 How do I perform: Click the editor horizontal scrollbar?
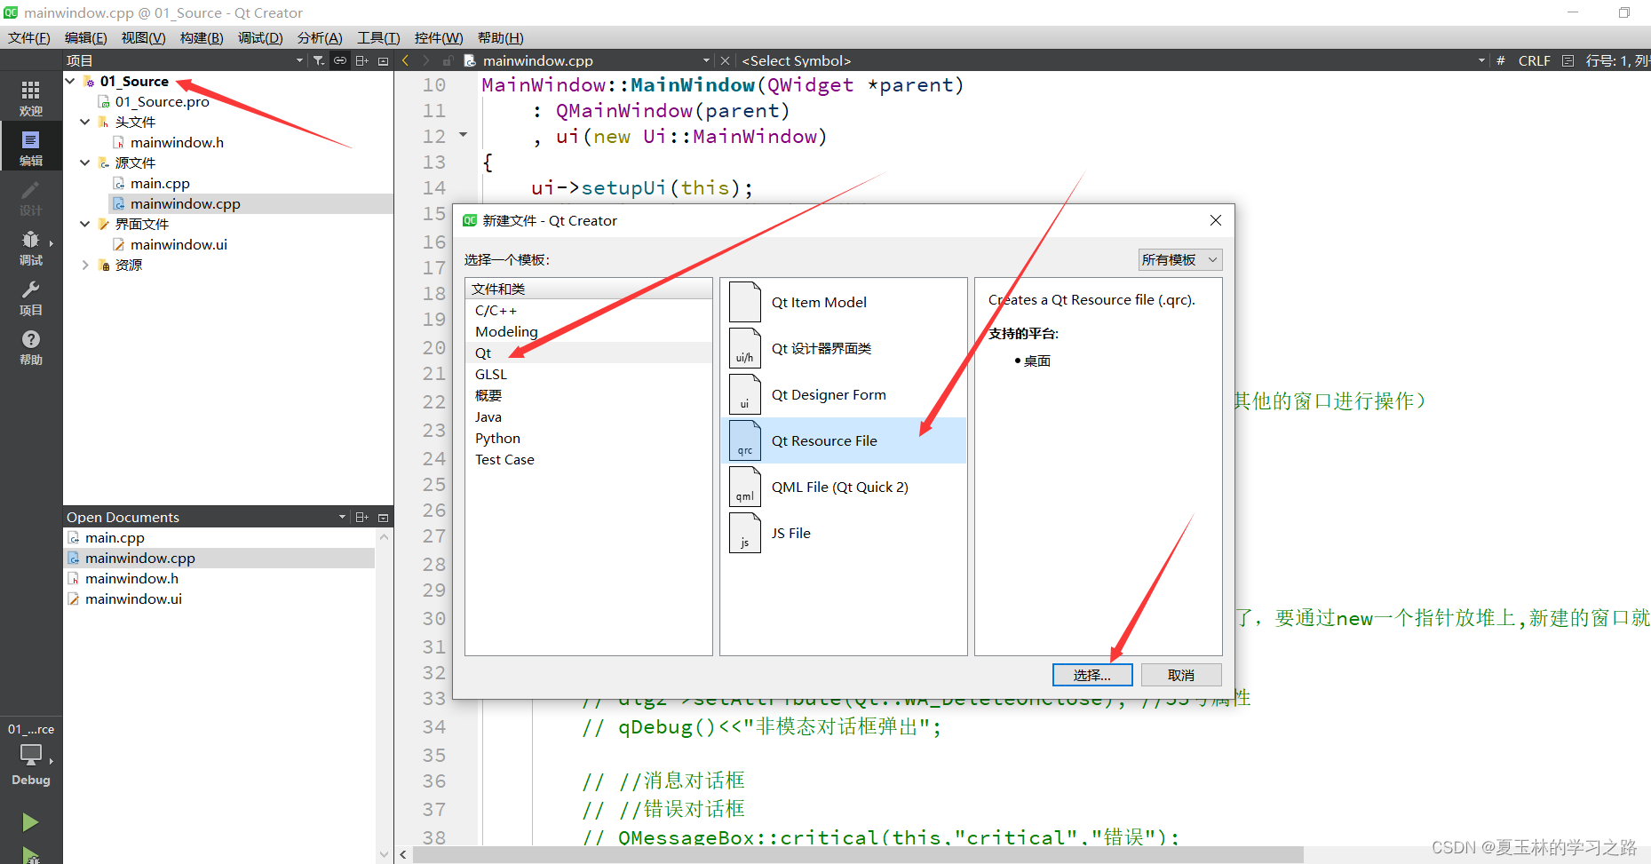(858, 854)
